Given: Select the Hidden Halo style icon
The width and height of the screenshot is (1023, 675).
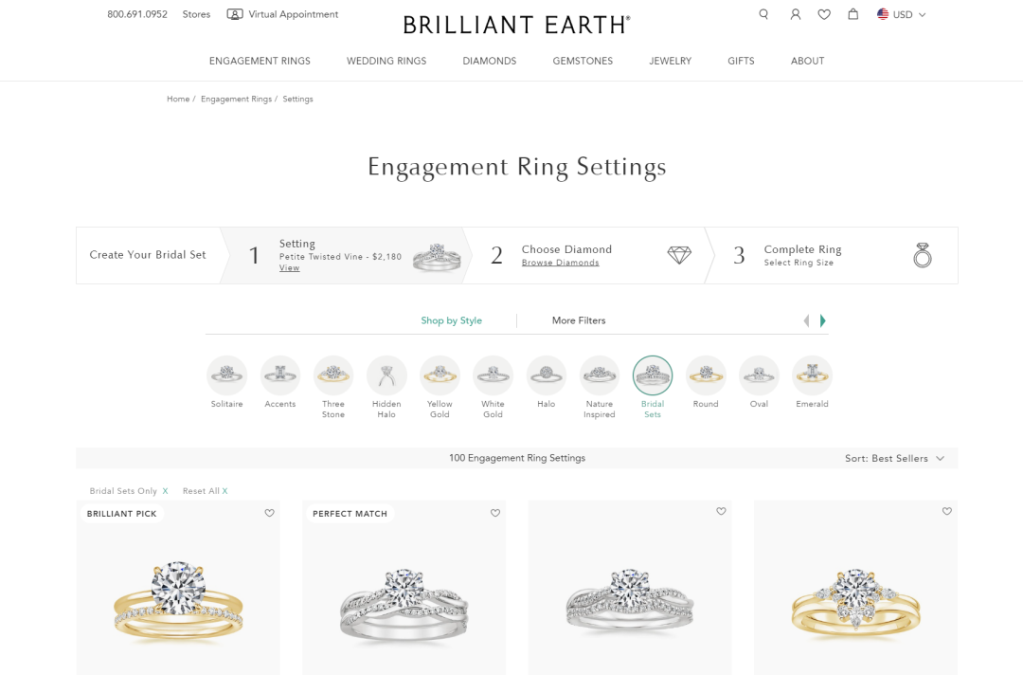Looking at the screenshot, I should click(x=386, y=375).
